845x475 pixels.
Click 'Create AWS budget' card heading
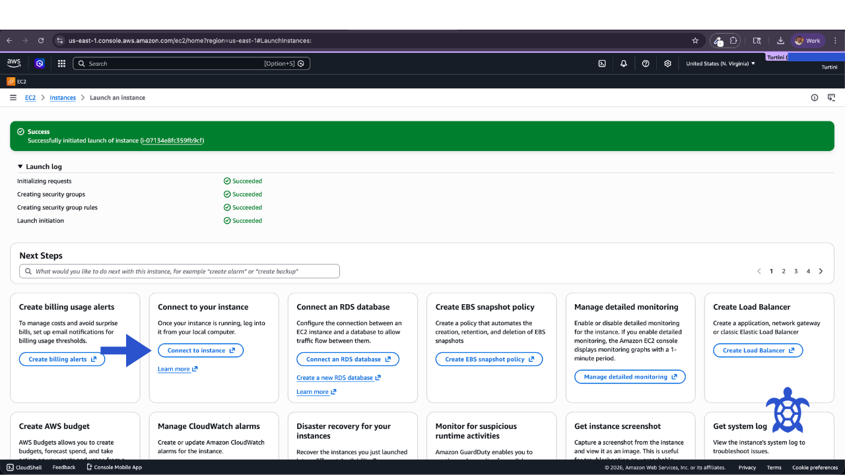[x=54, y=426]
